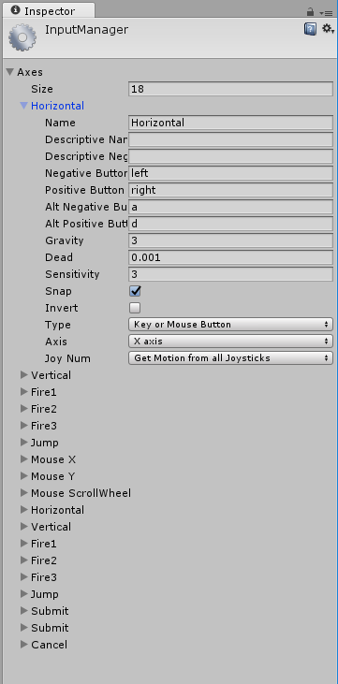
Task: Click the InputManager gear asset icon
Action: [22, 37]
